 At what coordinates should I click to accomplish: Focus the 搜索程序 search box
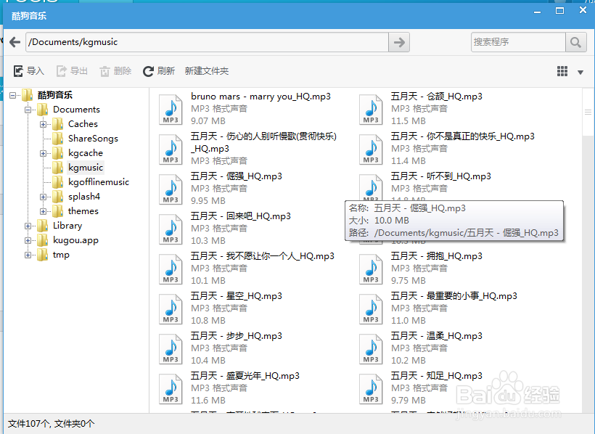(x=518, y=42)
